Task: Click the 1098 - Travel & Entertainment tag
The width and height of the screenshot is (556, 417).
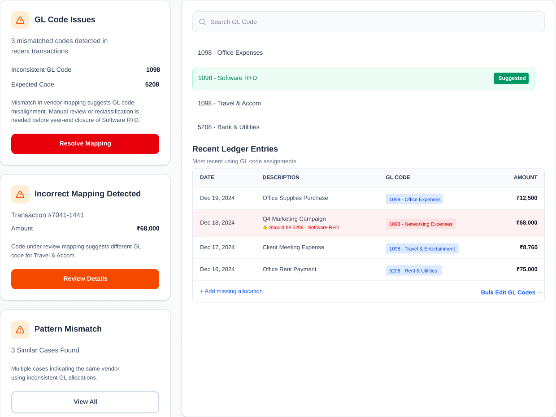Action: coord(422,249)
